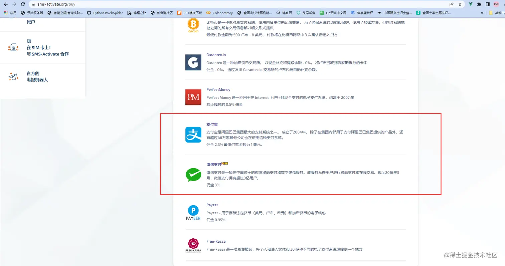Open the 微信支付 payment link
This screenshot has height=266, width=505.
(213, 164)
